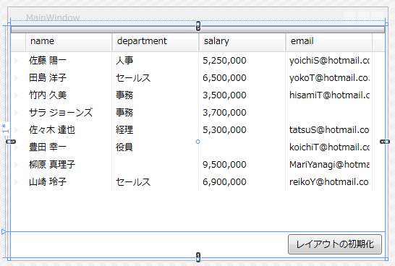Screen dimensions: 395x266
Task: Expand the row for 佐々木 達也
Action: (x=16, y=130)
